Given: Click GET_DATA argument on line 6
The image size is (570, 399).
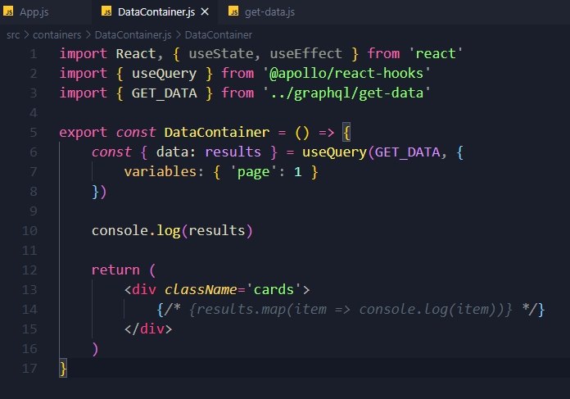Looking at the screenshot, I should (x=408, y=152).
